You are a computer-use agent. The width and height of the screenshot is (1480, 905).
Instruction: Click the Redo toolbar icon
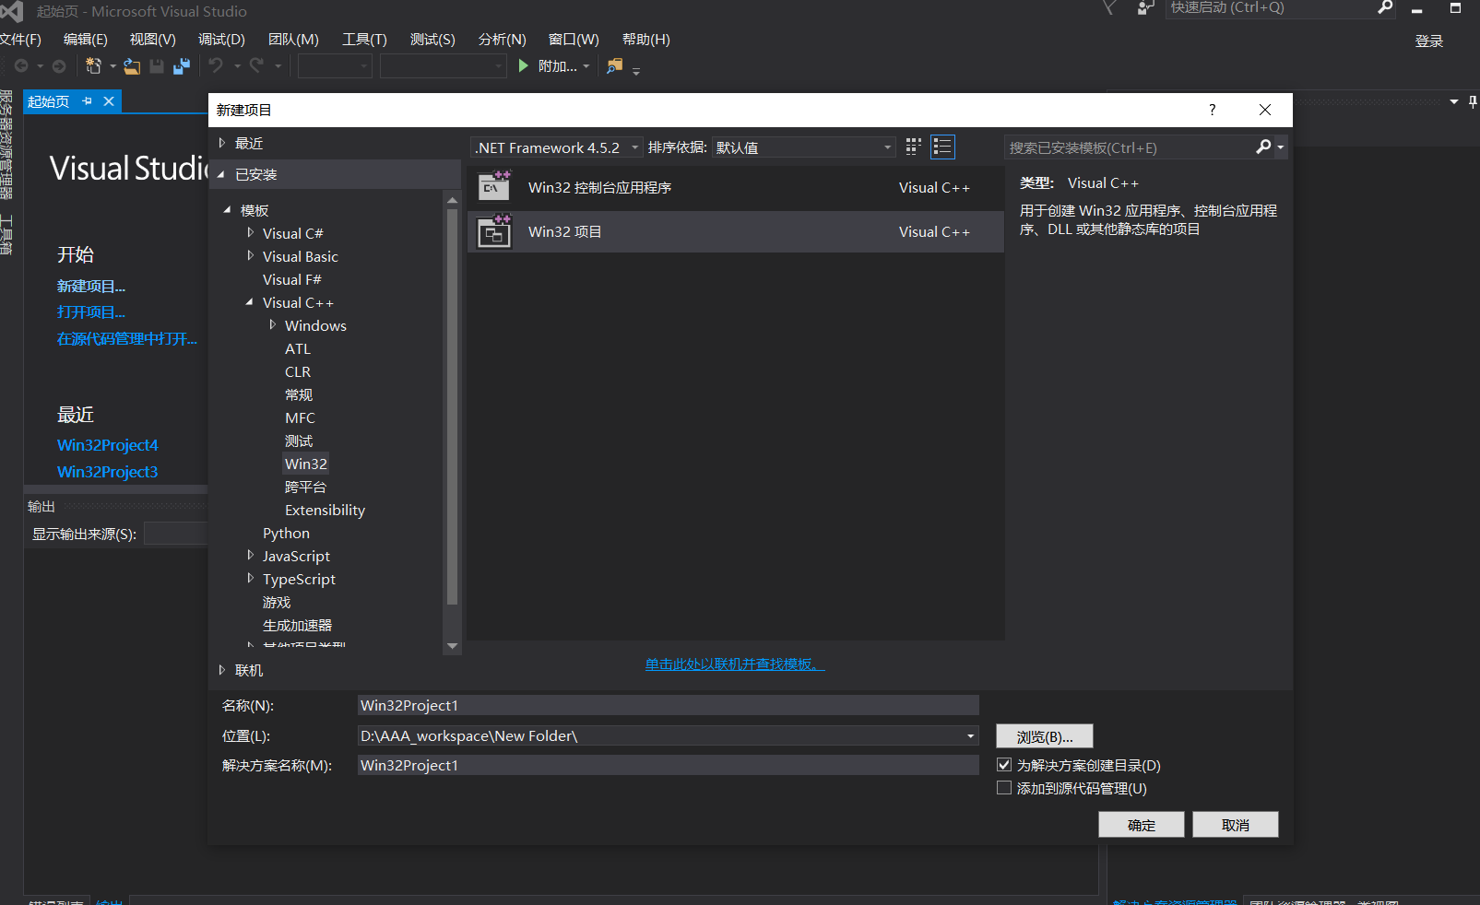point(256,65)
